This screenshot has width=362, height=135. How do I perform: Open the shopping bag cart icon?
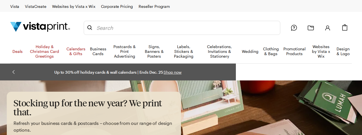pos(344,28)
